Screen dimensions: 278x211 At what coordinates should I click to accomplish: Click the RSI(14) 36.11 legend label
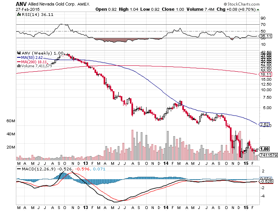click(37, 15)
